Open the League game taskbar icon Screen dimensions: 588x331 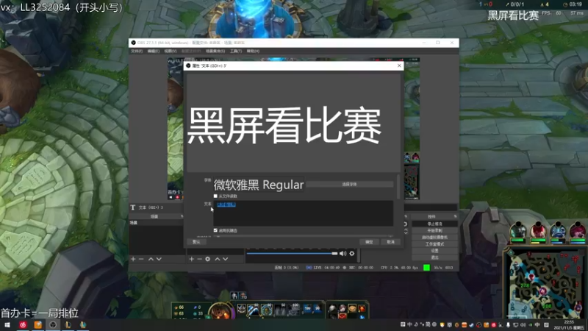(83, 325)
